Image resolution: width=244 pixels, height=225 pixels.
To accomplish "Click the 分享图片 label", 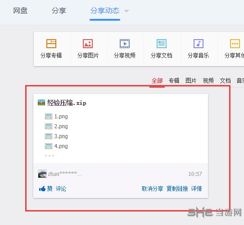I will coord(88,55).
